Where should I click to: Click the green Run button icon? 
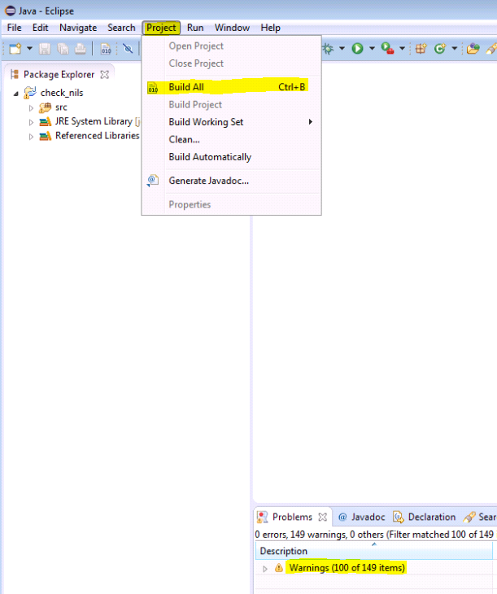click(357, 49)
